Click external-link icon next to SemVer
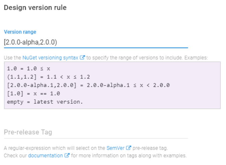The image size is (226, 165). [x=129, y=148]
